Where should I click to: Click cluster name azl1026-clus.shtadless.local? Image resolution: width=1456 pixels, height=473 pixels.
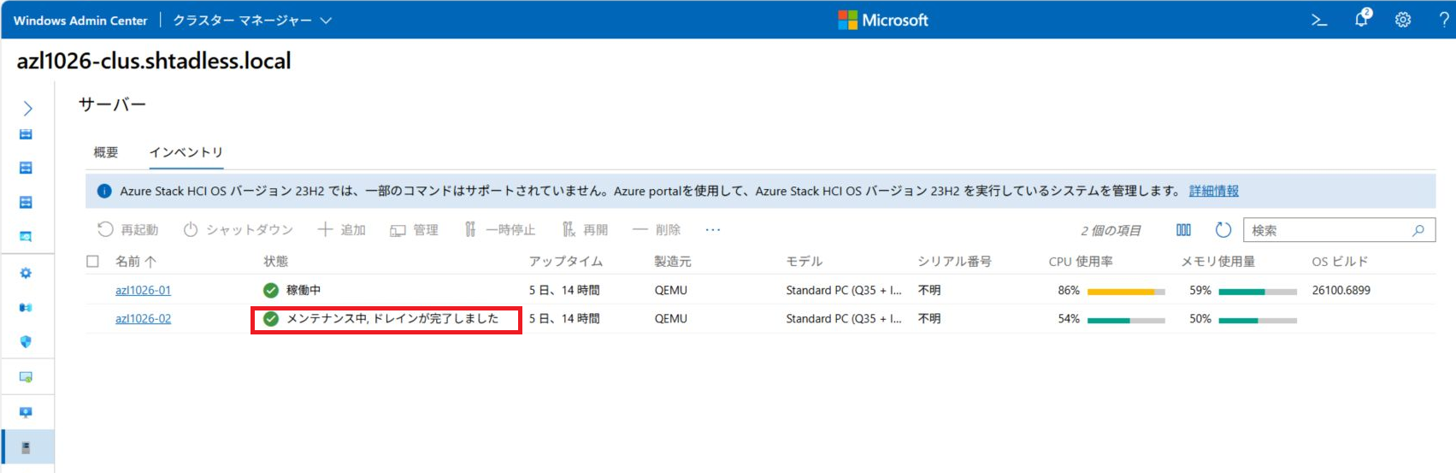154,61
